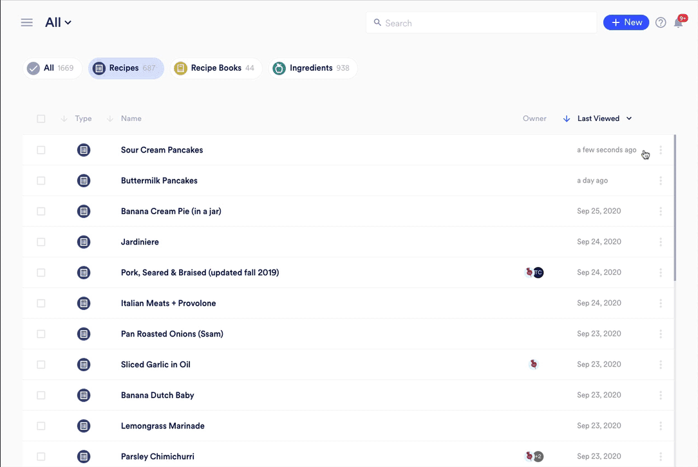Viewport: 698px width, 467px height.
Task: Tick the checkbox for Banana Cream Pie
Action: click(41, 211)
